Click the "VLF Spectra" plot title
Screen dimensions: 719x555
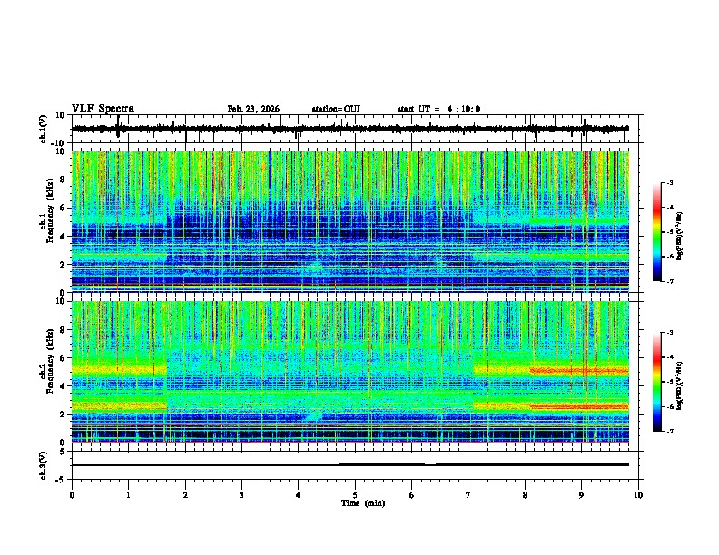103,109
